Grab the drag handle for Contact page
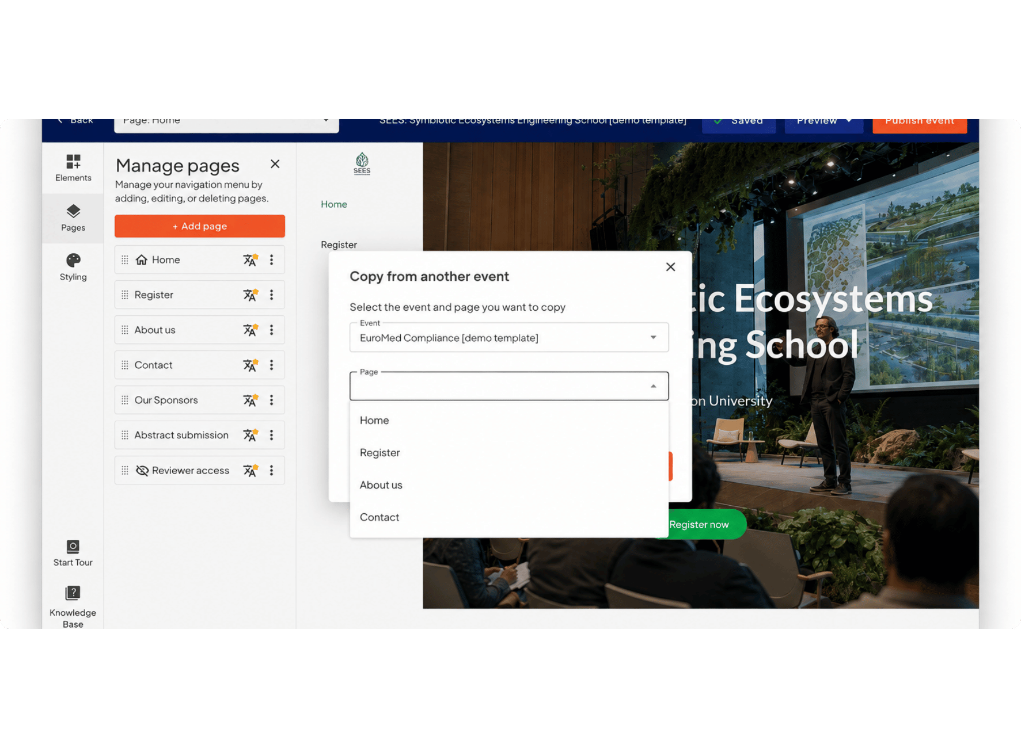1021x748 pixels. point(125,365)
